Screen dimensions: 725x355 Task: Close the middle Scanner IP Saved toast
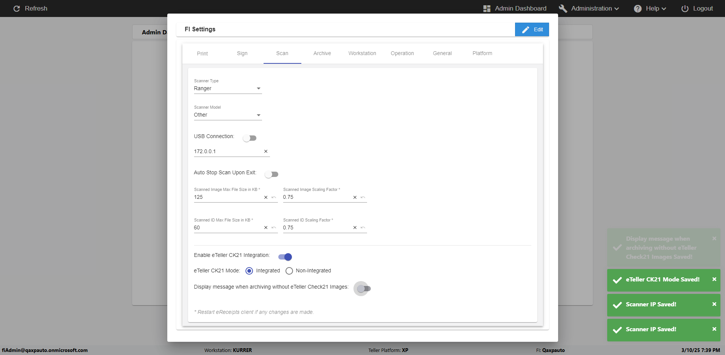(x=714, y=304)
